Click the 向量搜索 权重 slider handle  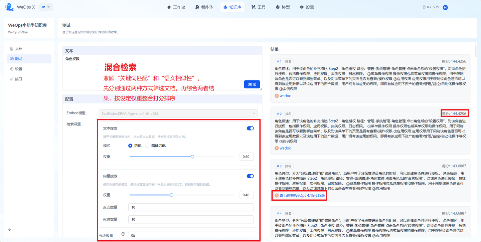click(x=172, y=195)
